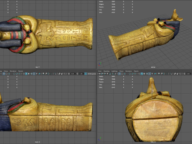The image size is (192, 144).
Task: Toggle safe title in side view toolbar
Action: [x=135, y=74]
